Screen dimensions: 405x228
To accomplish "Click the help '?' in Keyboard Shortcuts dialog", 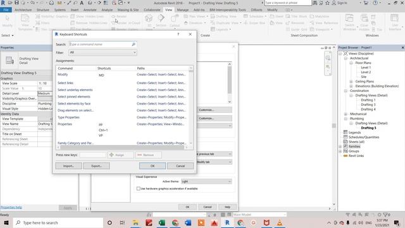I will click(178, 34).
